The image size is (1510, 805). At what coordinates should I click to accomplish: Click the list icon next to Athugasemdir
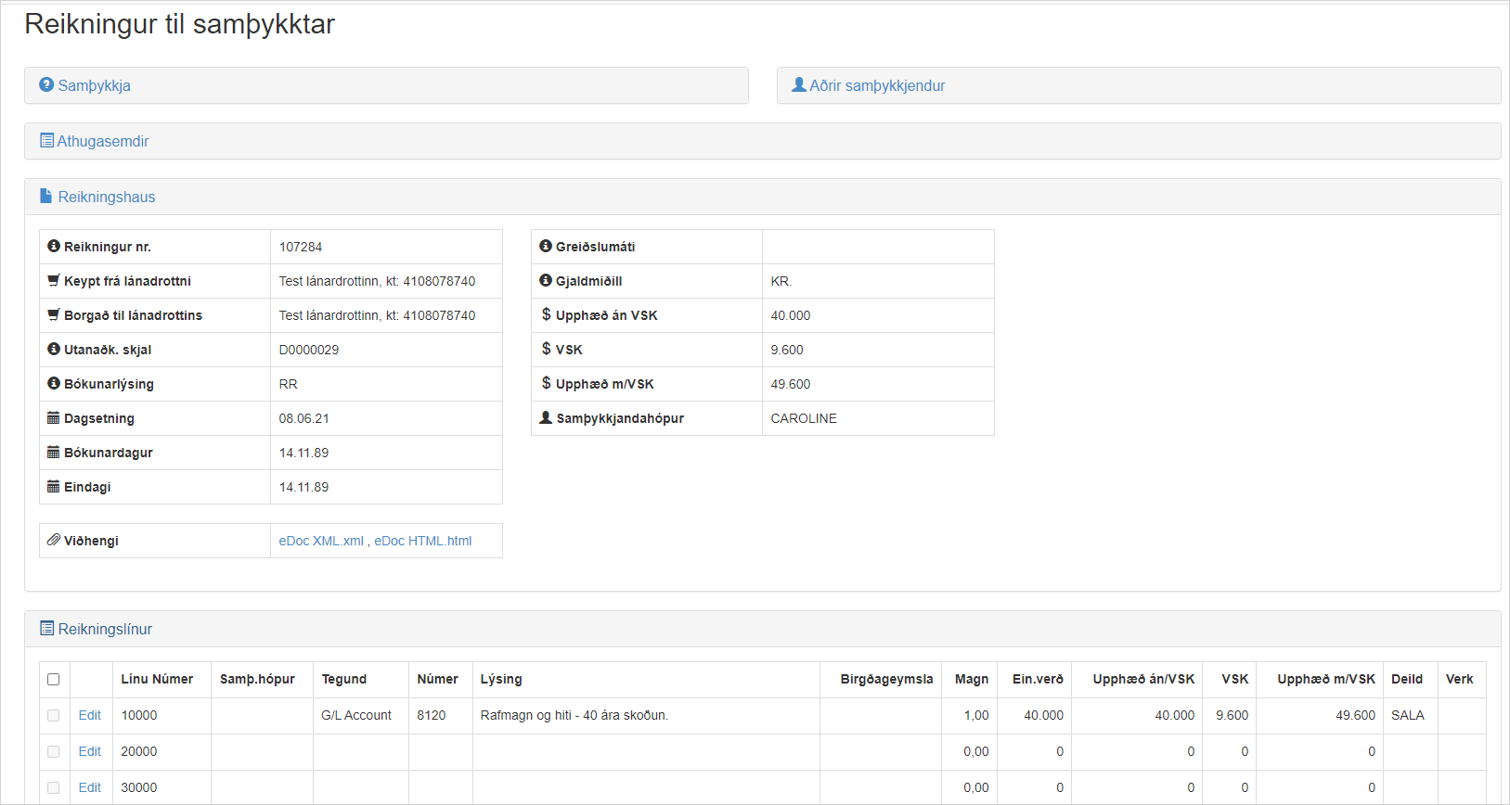pos(46,141)
